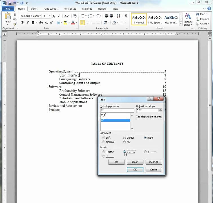Select leader option 1 None
The image size is (213, 203).
click(x=104, y=152)
